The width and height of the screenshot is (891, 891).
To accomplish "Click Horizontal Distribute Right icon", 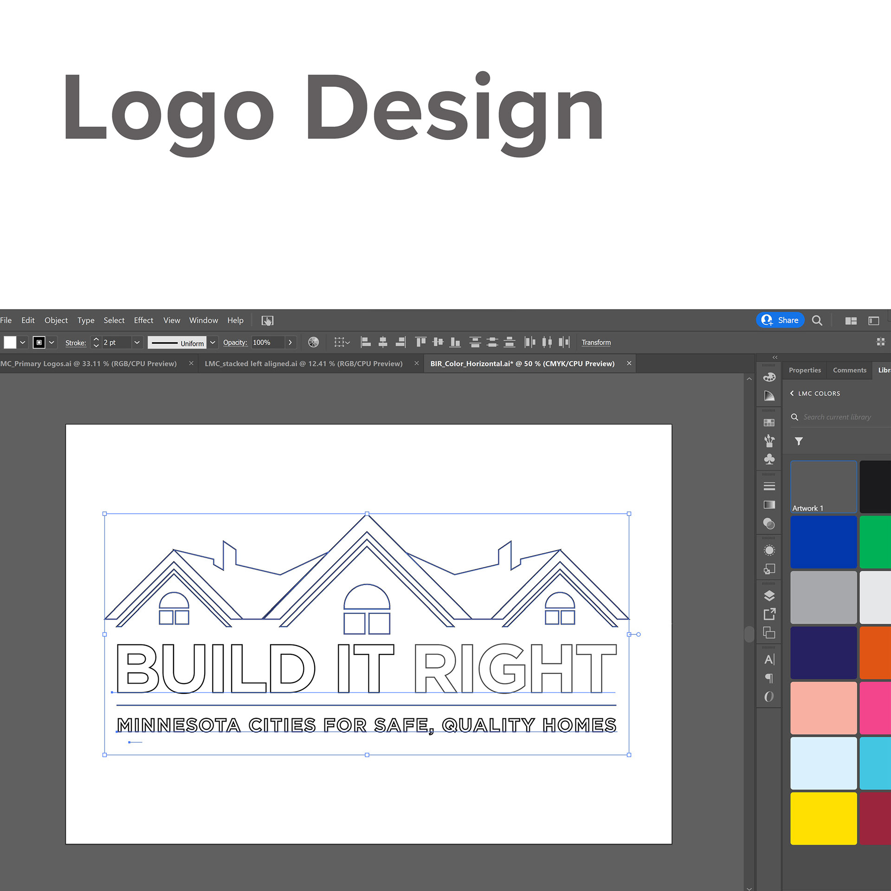I will [564, 342].
